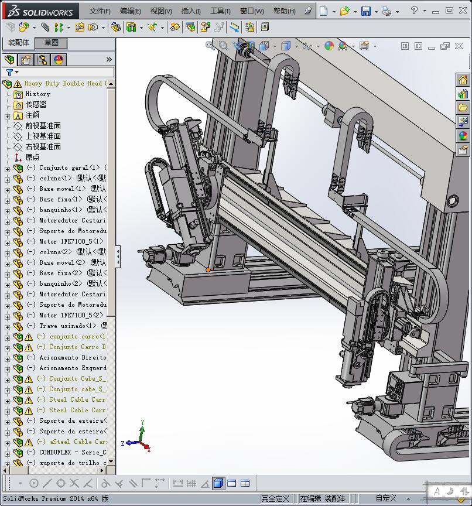The height and width of the screenshot is (506, 472).
Task: Toggle the quadrant snap
Action: [x=61, y=483]
